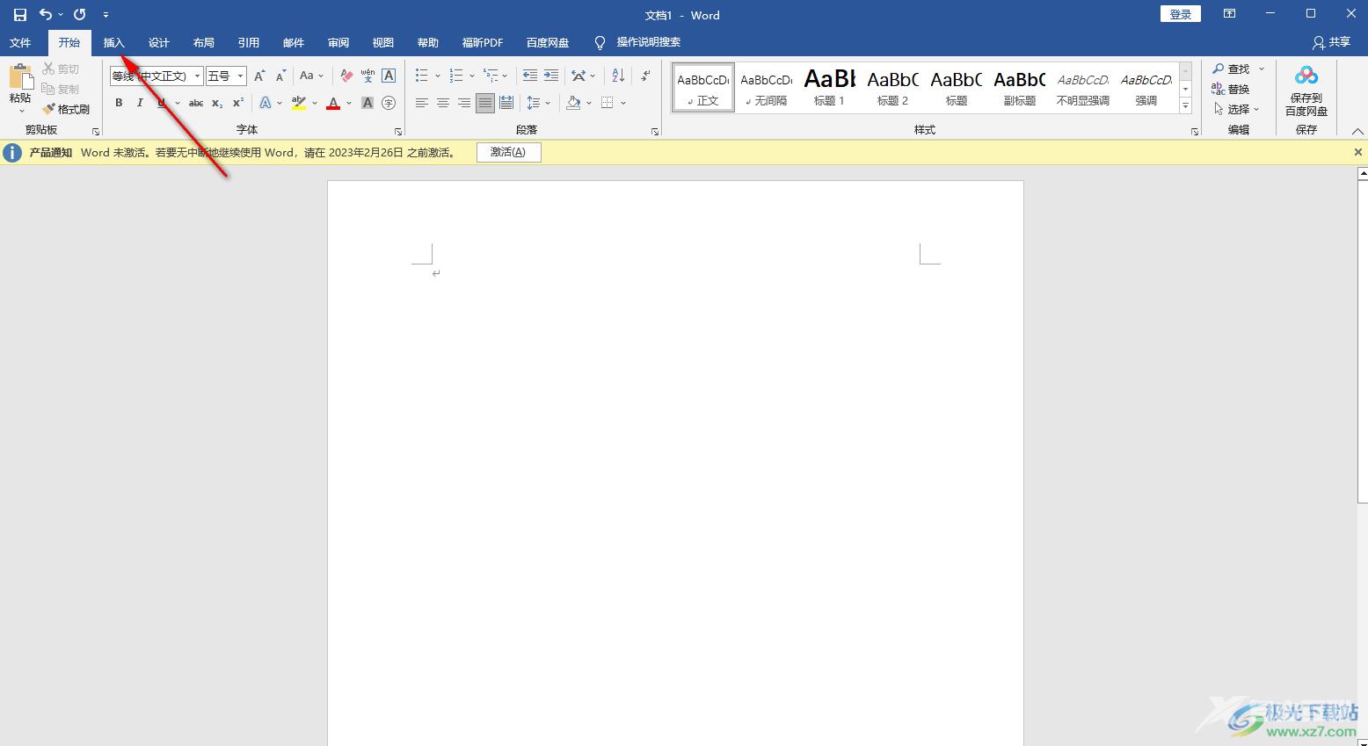Toggle Underline formatting

pos(161,103)
